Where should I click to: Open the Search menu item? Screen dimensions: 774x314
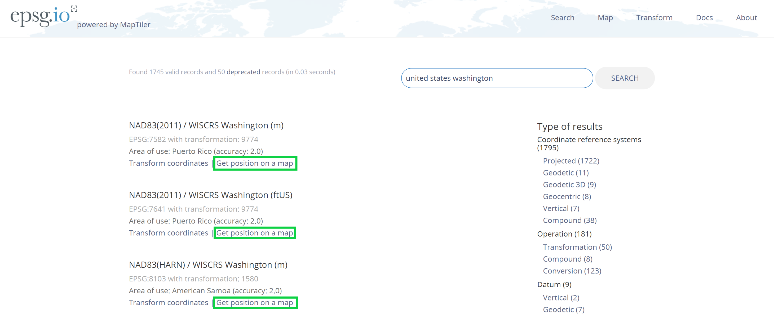(x=562, y=18)
